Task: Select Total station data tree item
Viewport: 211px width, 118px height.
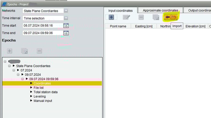Action: pos(45,92)
